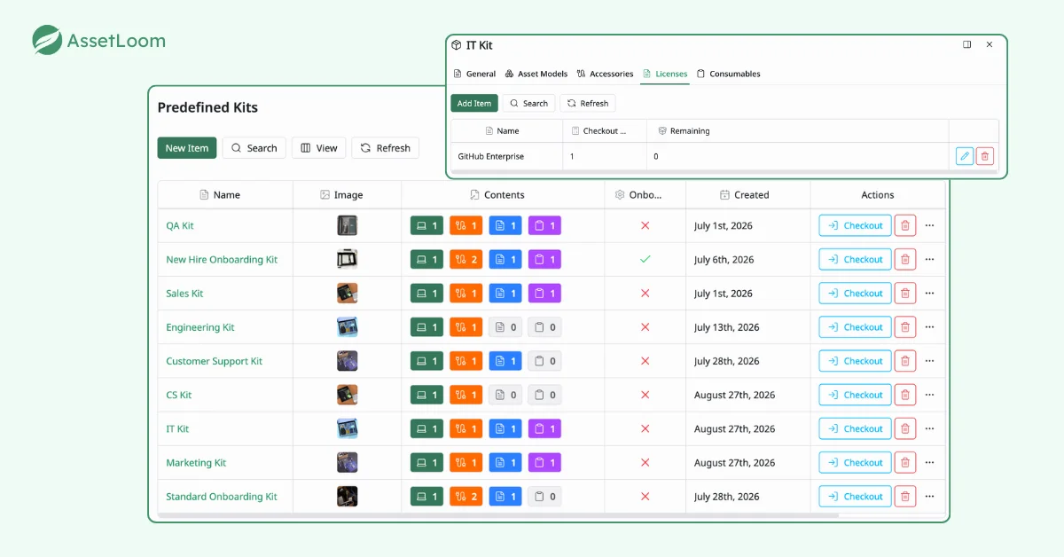Expand more options for Customer Support Kit
The image size is (1064, 557).
point(929,361)
